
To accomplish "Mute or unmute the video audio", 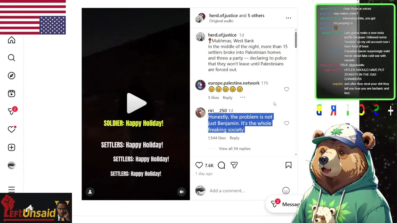I will [x=182, y=192].
